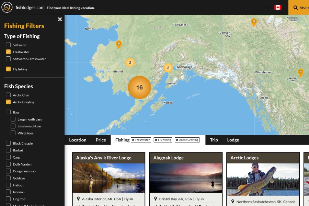Click Anvik River Lodge photo thumbnail
Image resolution: width=309 pixels, height=206 pixels.
pos(108,178)
